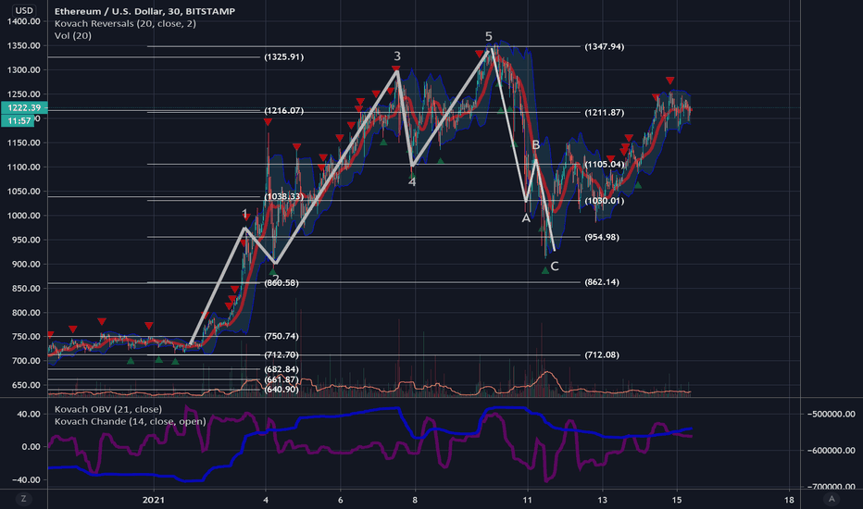Screen dimensions: 863x509
Task: Open the USD currency selector button
Action: (24, 10)
